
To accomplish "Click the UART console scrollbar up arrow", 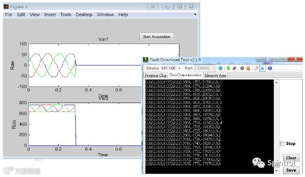I will pos(276,82).
